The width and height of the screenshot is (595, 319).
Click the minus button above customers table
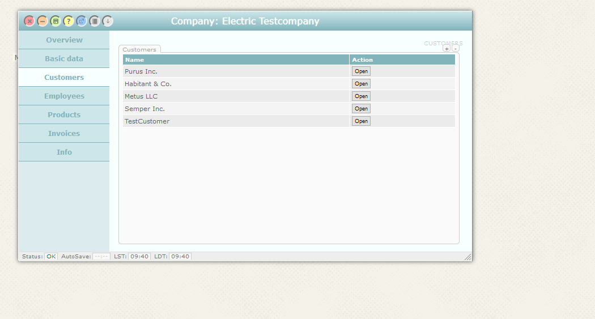[456, 49]
